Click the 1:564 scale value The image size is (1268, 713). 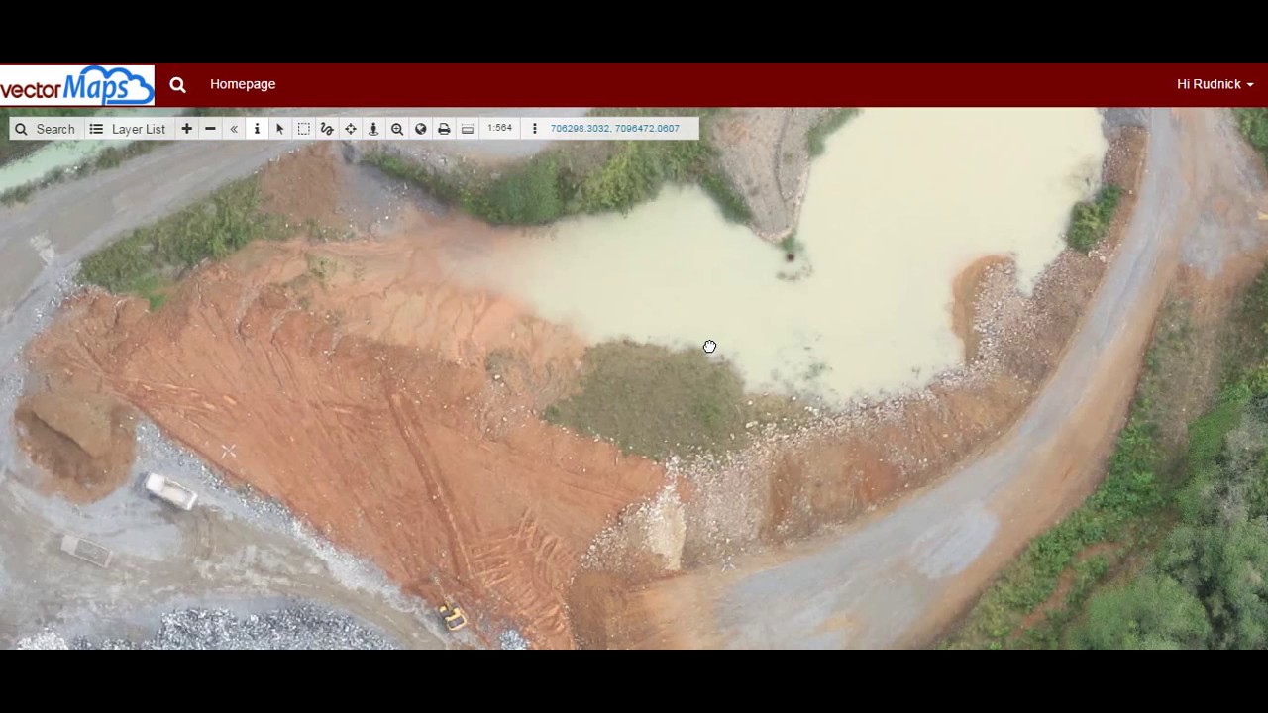coord(499,128)
